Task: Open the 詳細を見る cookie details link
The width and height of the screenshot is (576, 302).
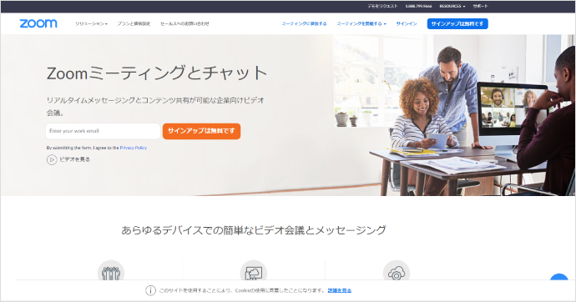Action: (x=340, y=290)
